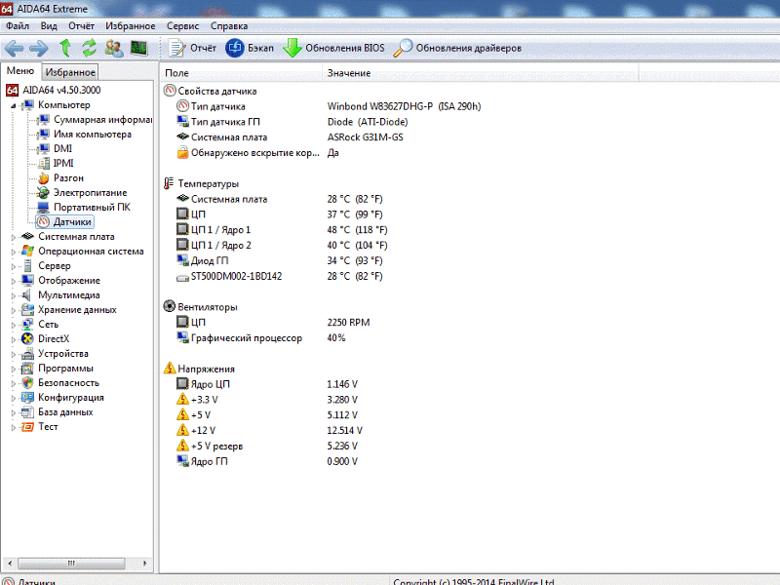Image resolution: width=780 pixels, height=585 pixels.
Task: Expand the Сеть tree node
Action: pyautogui.click(x=14, y=325)
